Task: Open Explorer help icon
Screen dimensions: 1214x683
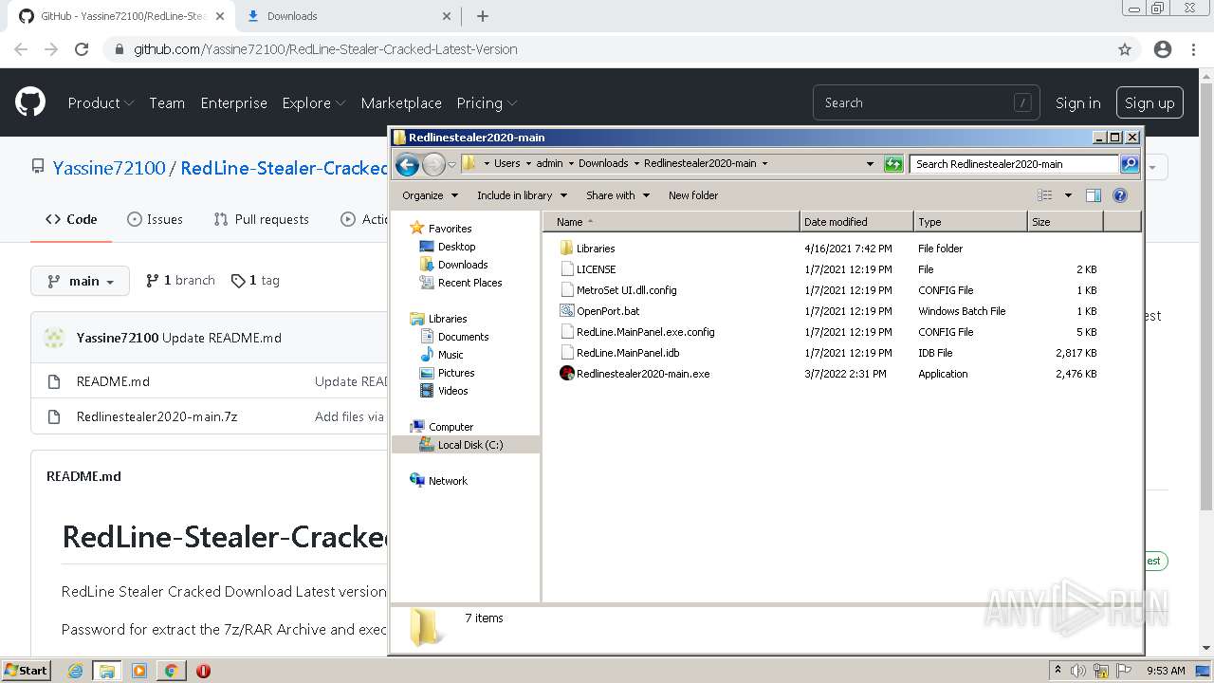Action: click(x=1120, y=195)
